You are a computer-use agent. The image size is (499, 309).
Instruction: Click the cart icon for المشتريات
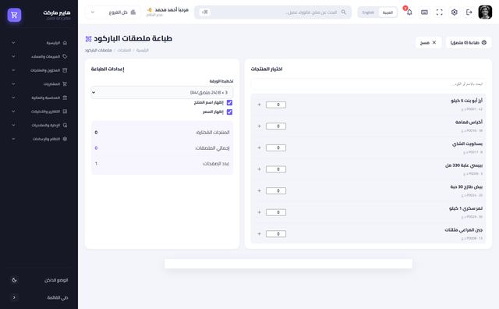coord(65,83)
